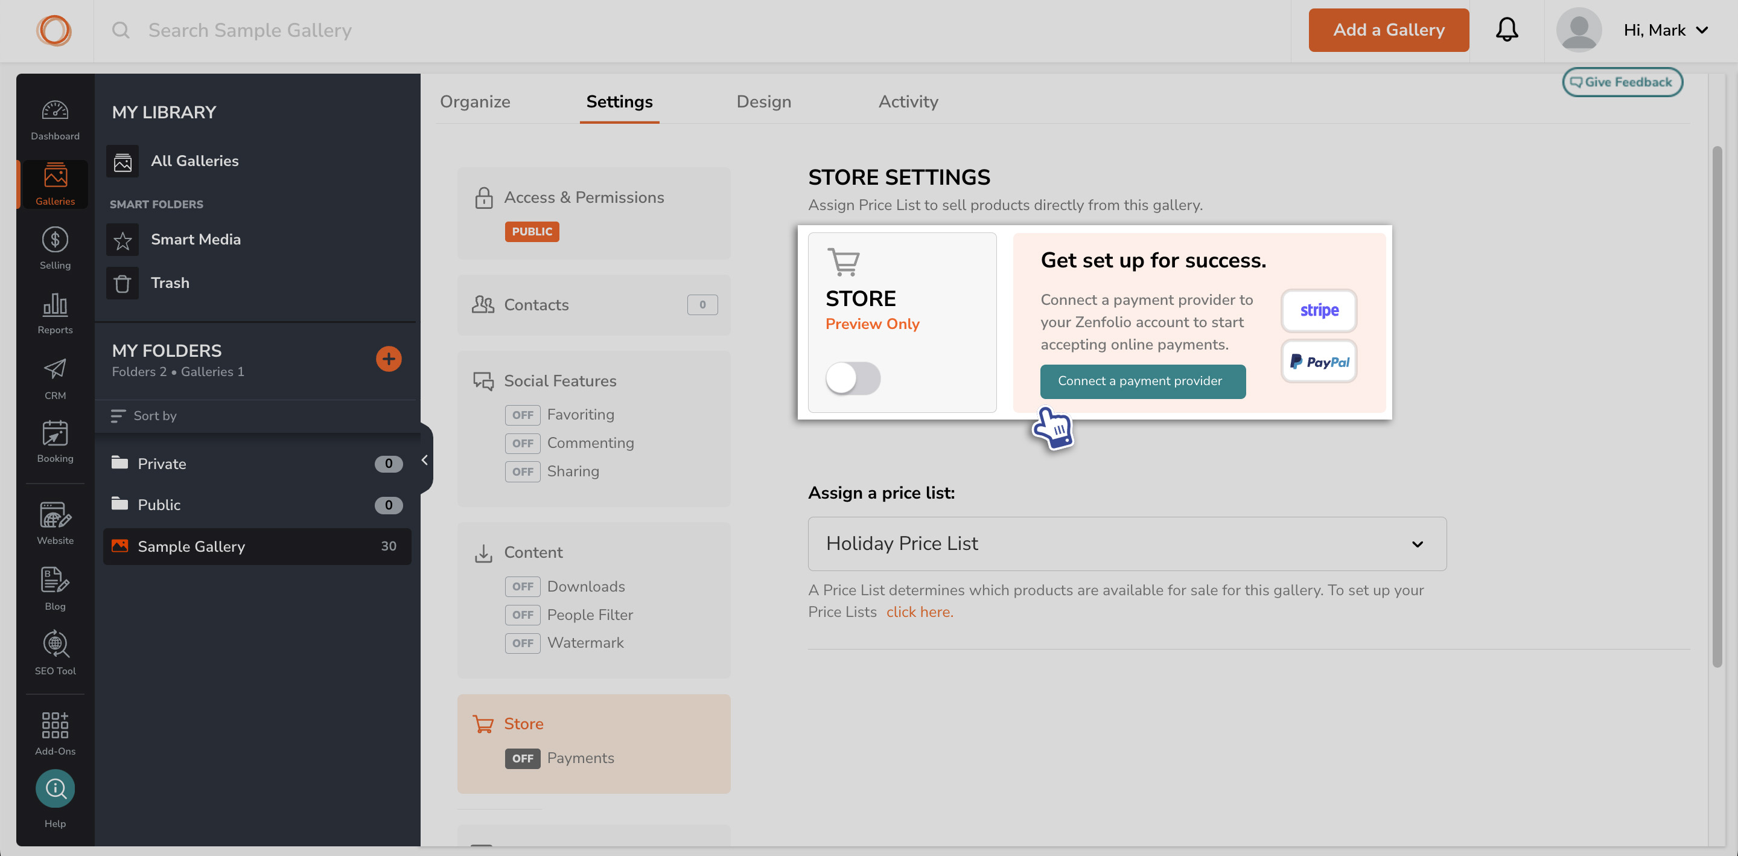Click the Add a Gallery button
The height and width of the screenshot is (856, 1738).
click(1389, 30)
